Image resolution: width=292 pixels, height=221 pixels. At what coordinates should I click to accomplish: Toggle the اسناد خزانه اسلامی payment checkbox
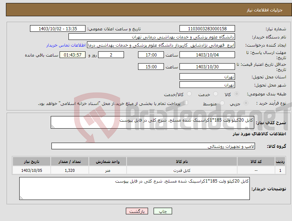[x=186, y=102]
